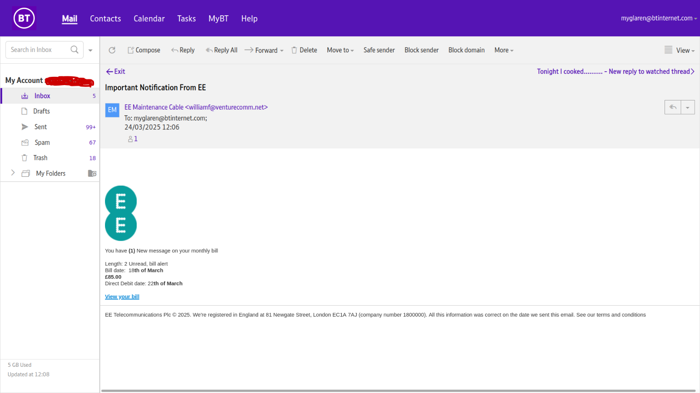Refresh the mailbox with the reload icon
The image size is (700, 393).
pos(112,50)
